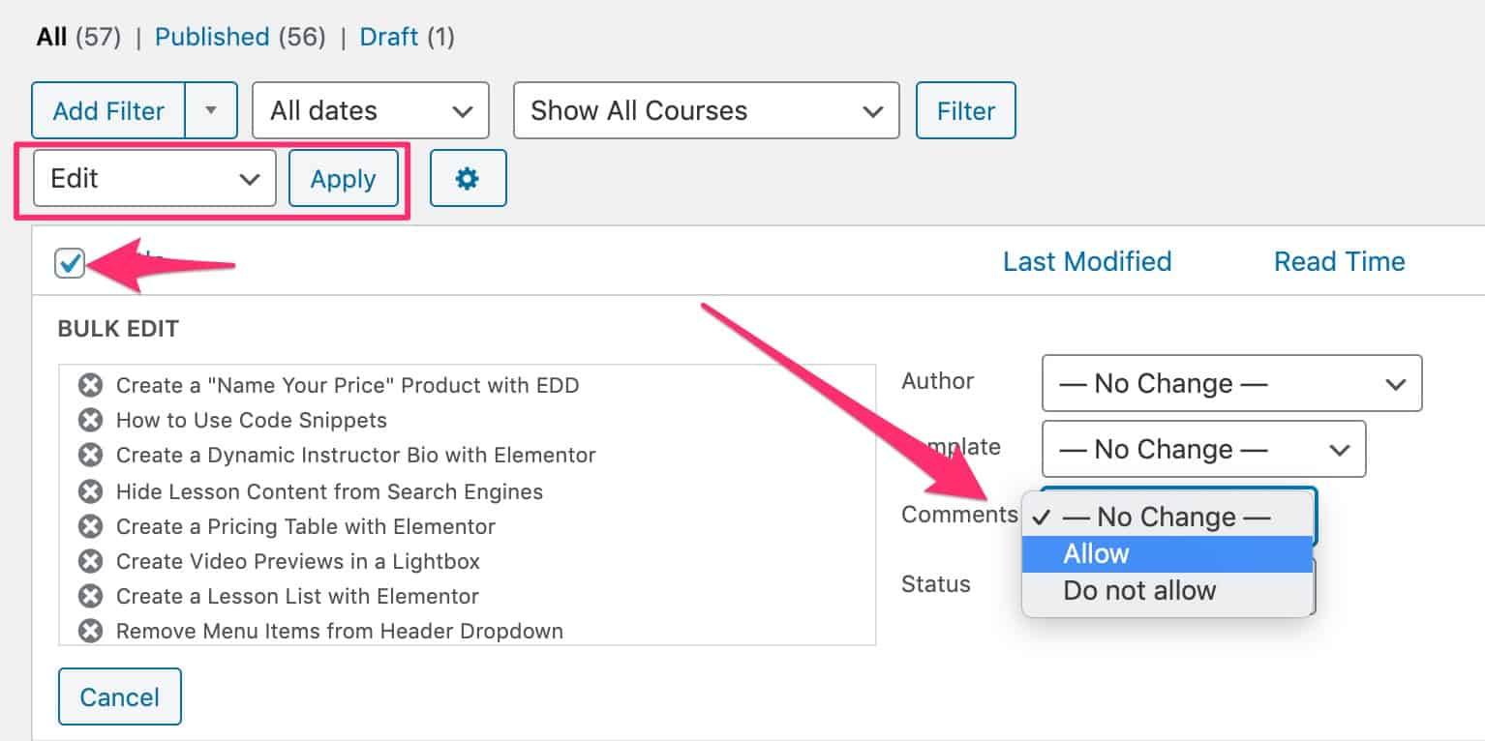Cancel the bulk edit

[x=119, y=697]
